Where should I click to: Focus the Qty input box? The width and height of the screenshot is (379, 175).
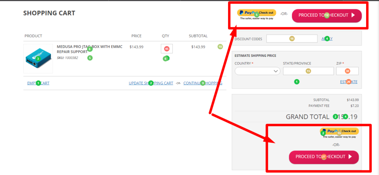click(167, 49)
